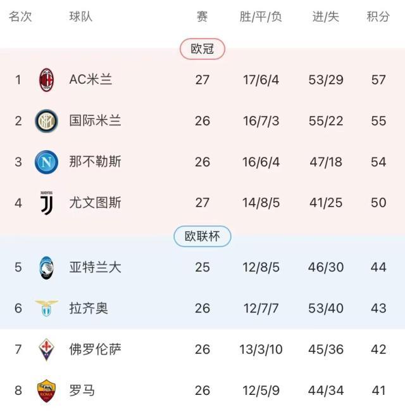Screen dimensions: 405x412
Task: Open the 国际米兰 team name
Action: tap(95, 120)
